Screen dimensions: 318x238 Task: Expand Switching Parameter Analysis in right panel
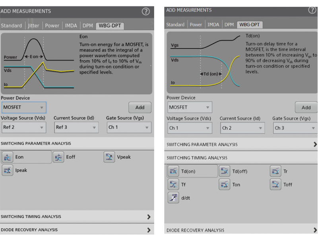tap(315, 144)
